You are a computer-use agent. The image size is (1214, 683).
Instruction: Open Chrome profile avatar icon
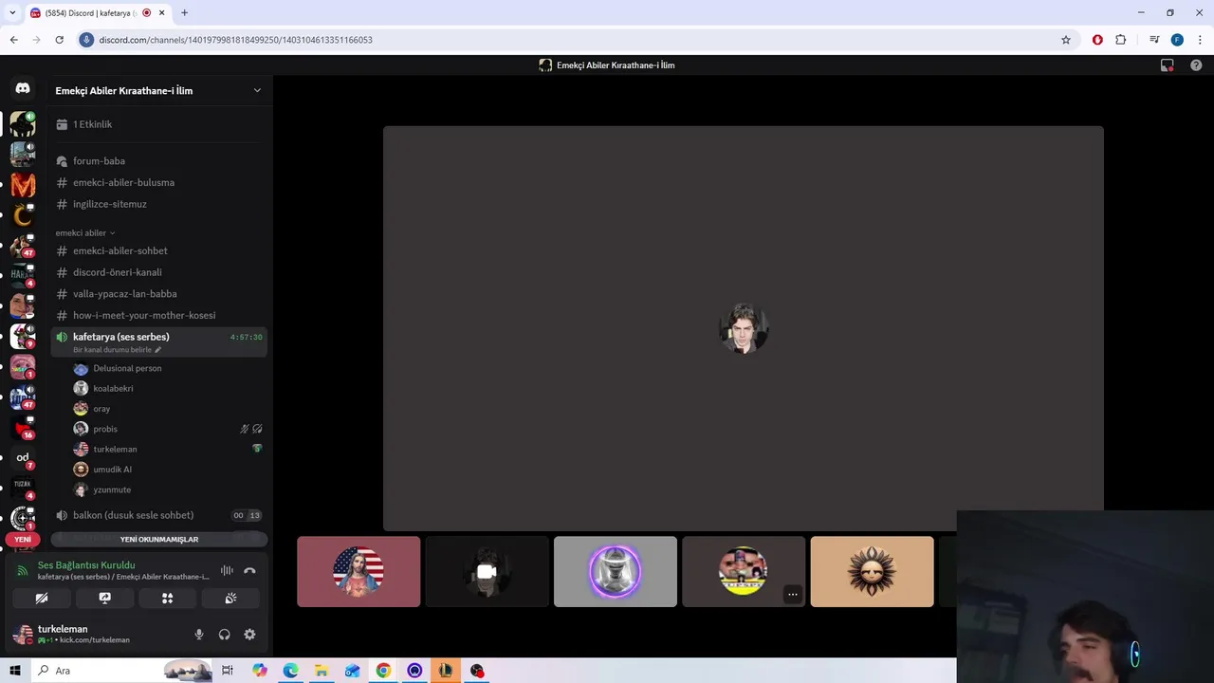(1177, 40)
